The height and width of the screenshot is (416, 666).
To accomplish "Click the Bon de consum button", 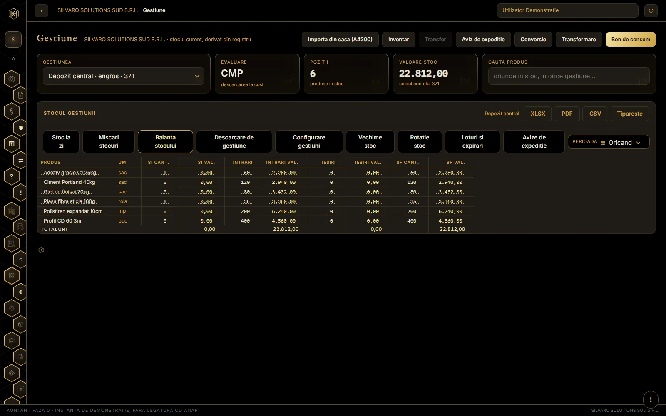I will [x=631, y=40].
